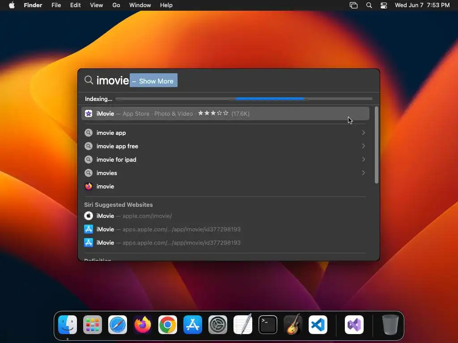Click the Spotlight magnifier icon in the search field

[89, 80]
